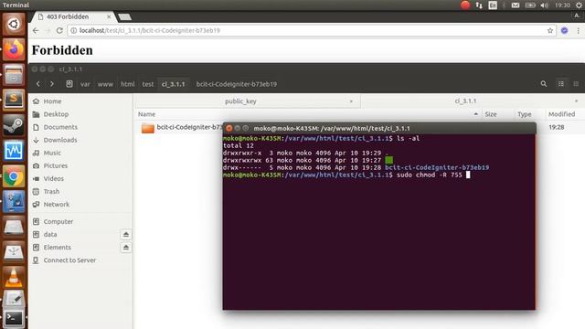Open Chrome three-dot menu
This screenshot has height=329, width=585.
(578, 30)
